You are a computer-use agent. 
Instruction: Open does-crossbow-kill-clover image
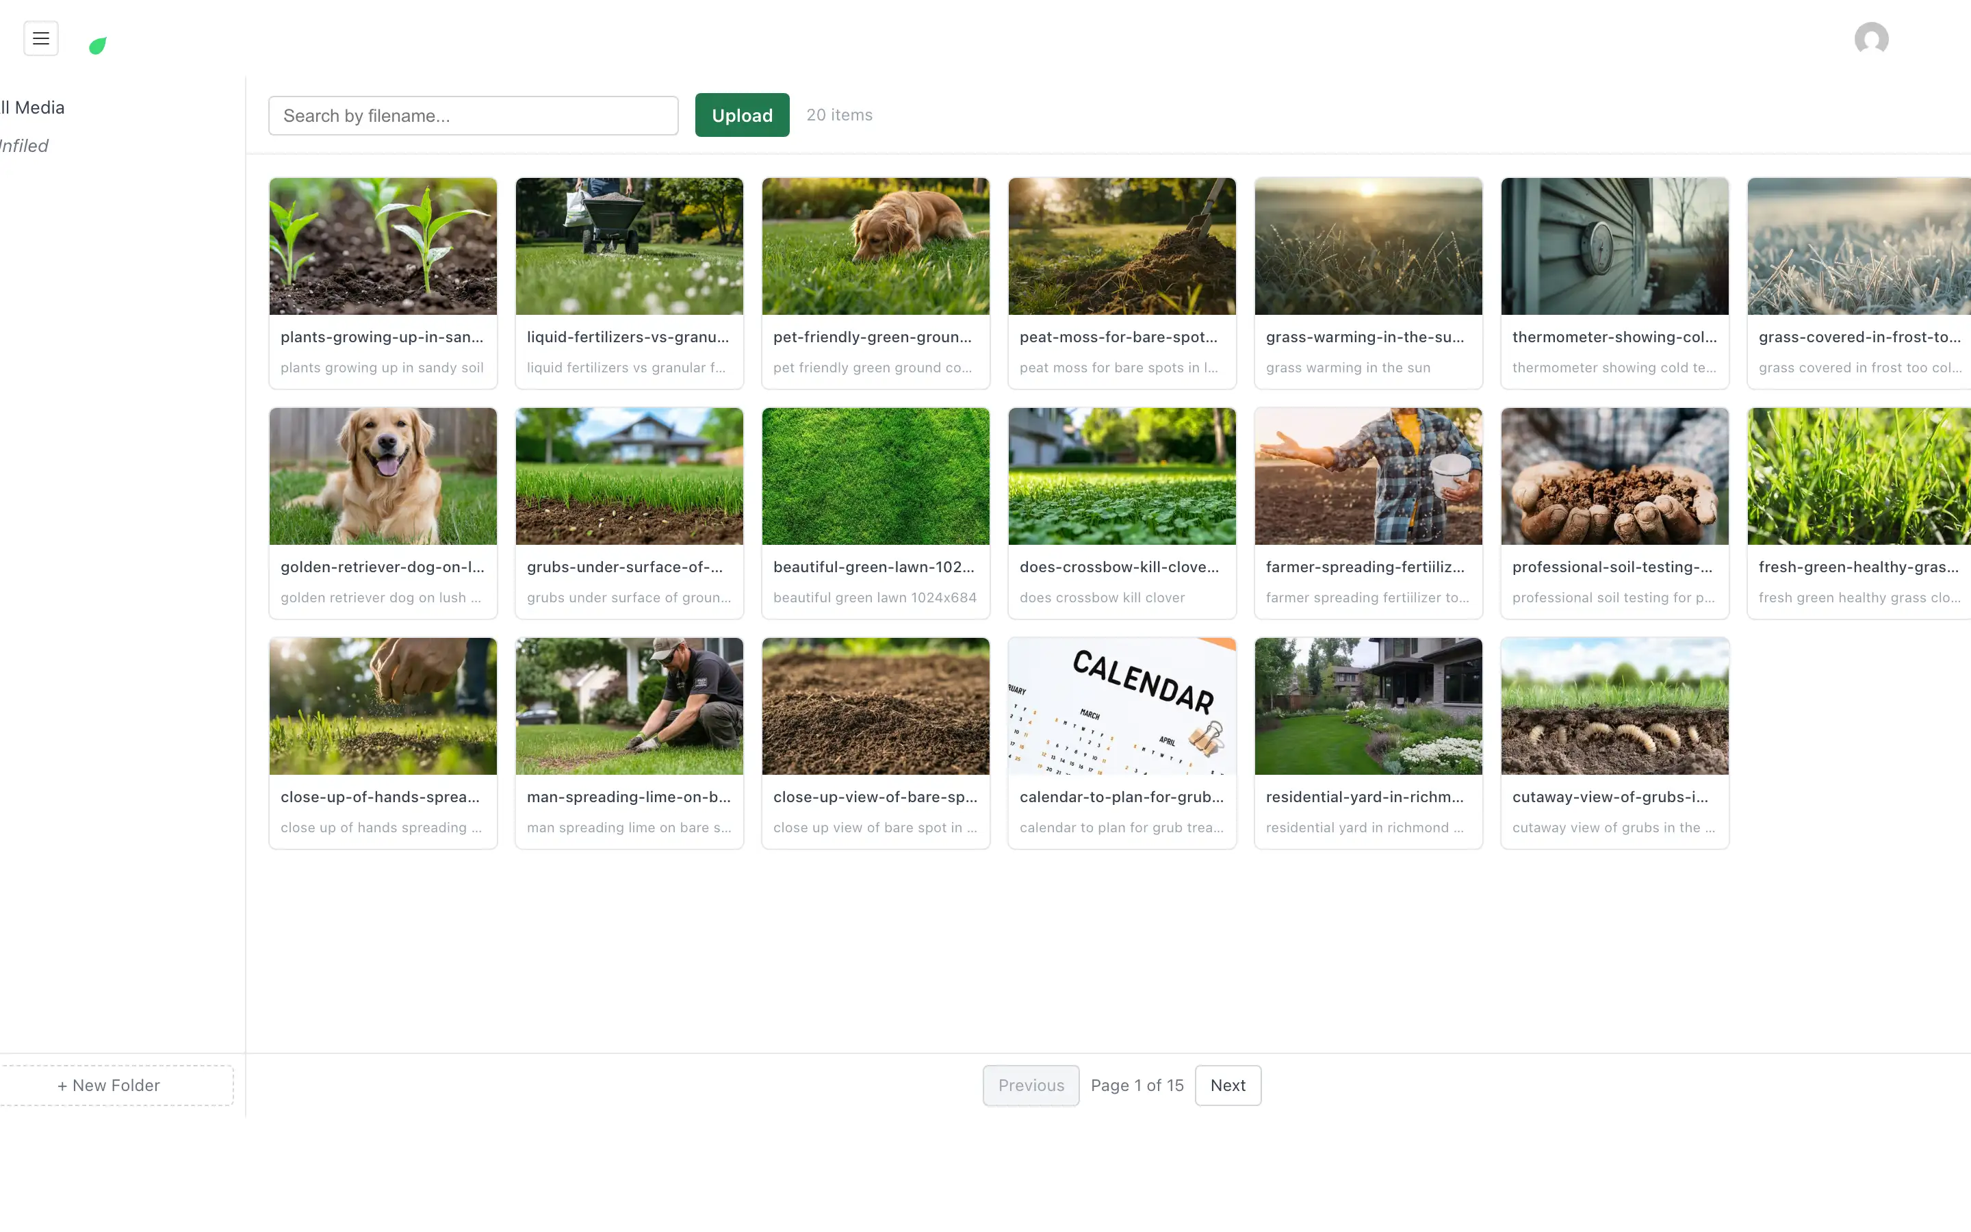pyautogui.click(x=1122, y=476)
